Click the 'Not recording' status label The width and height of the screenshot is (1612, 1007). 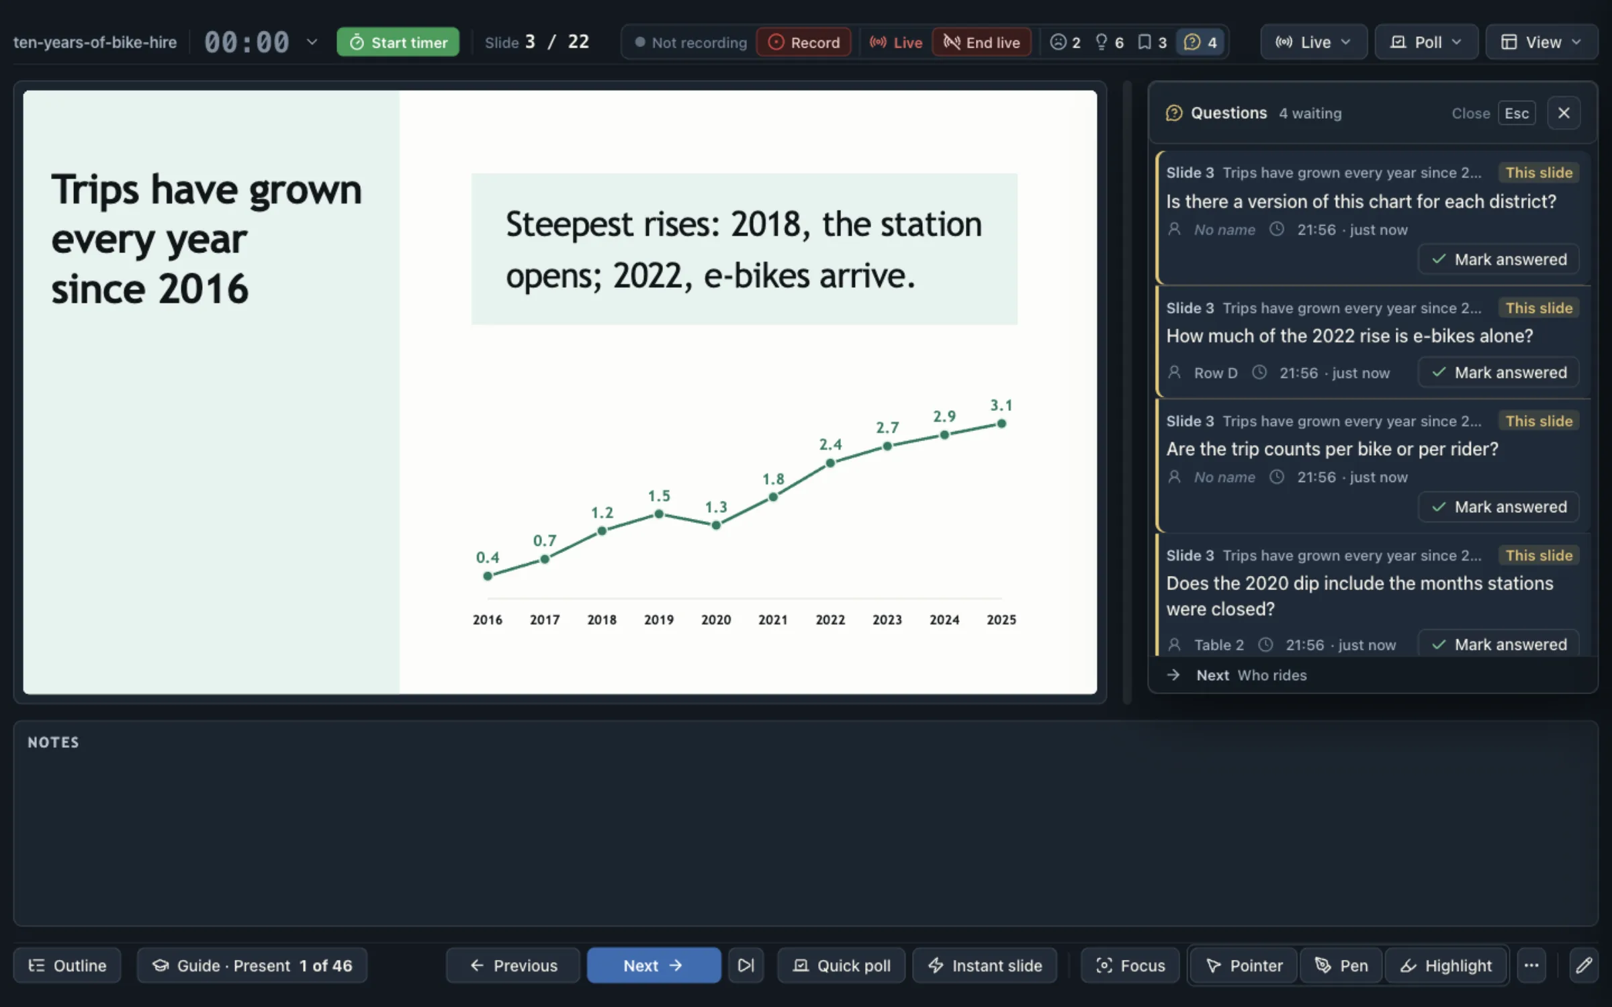690,42
